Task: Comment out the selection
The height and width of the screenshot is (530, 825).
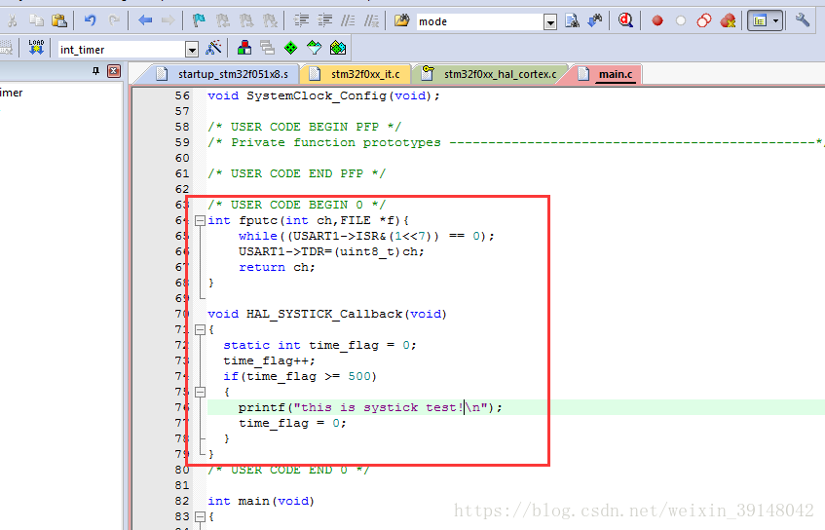Action: point(348,21)
